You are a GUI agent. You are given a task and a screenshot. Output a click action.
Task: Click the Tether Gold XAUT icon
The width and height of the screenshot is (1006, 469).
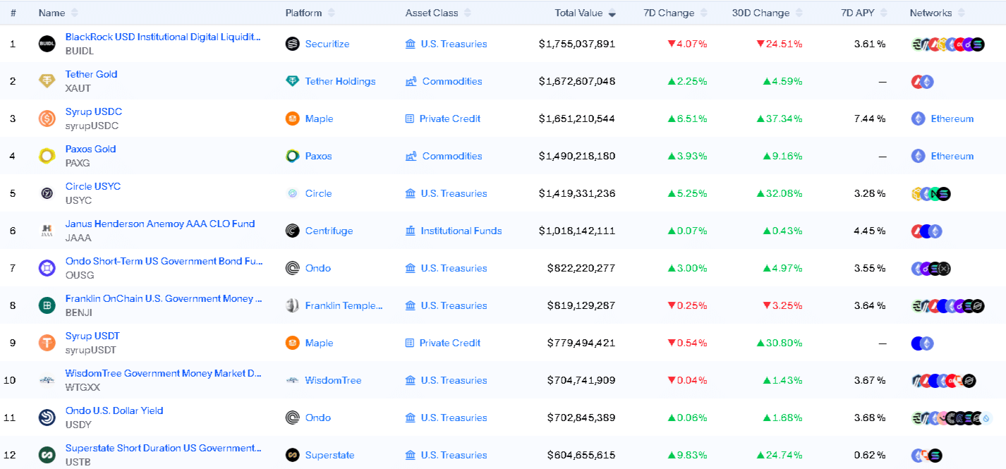pos(47,81)
